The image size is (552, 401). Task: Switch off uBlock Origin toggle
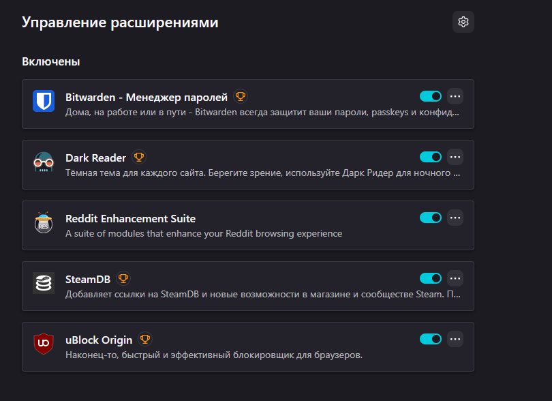[x=431, y=339]
